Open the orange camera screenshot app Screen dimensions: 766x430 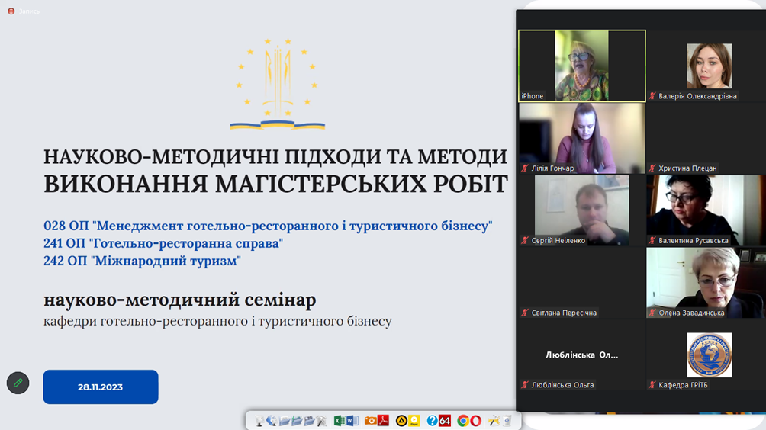[370, 421]
